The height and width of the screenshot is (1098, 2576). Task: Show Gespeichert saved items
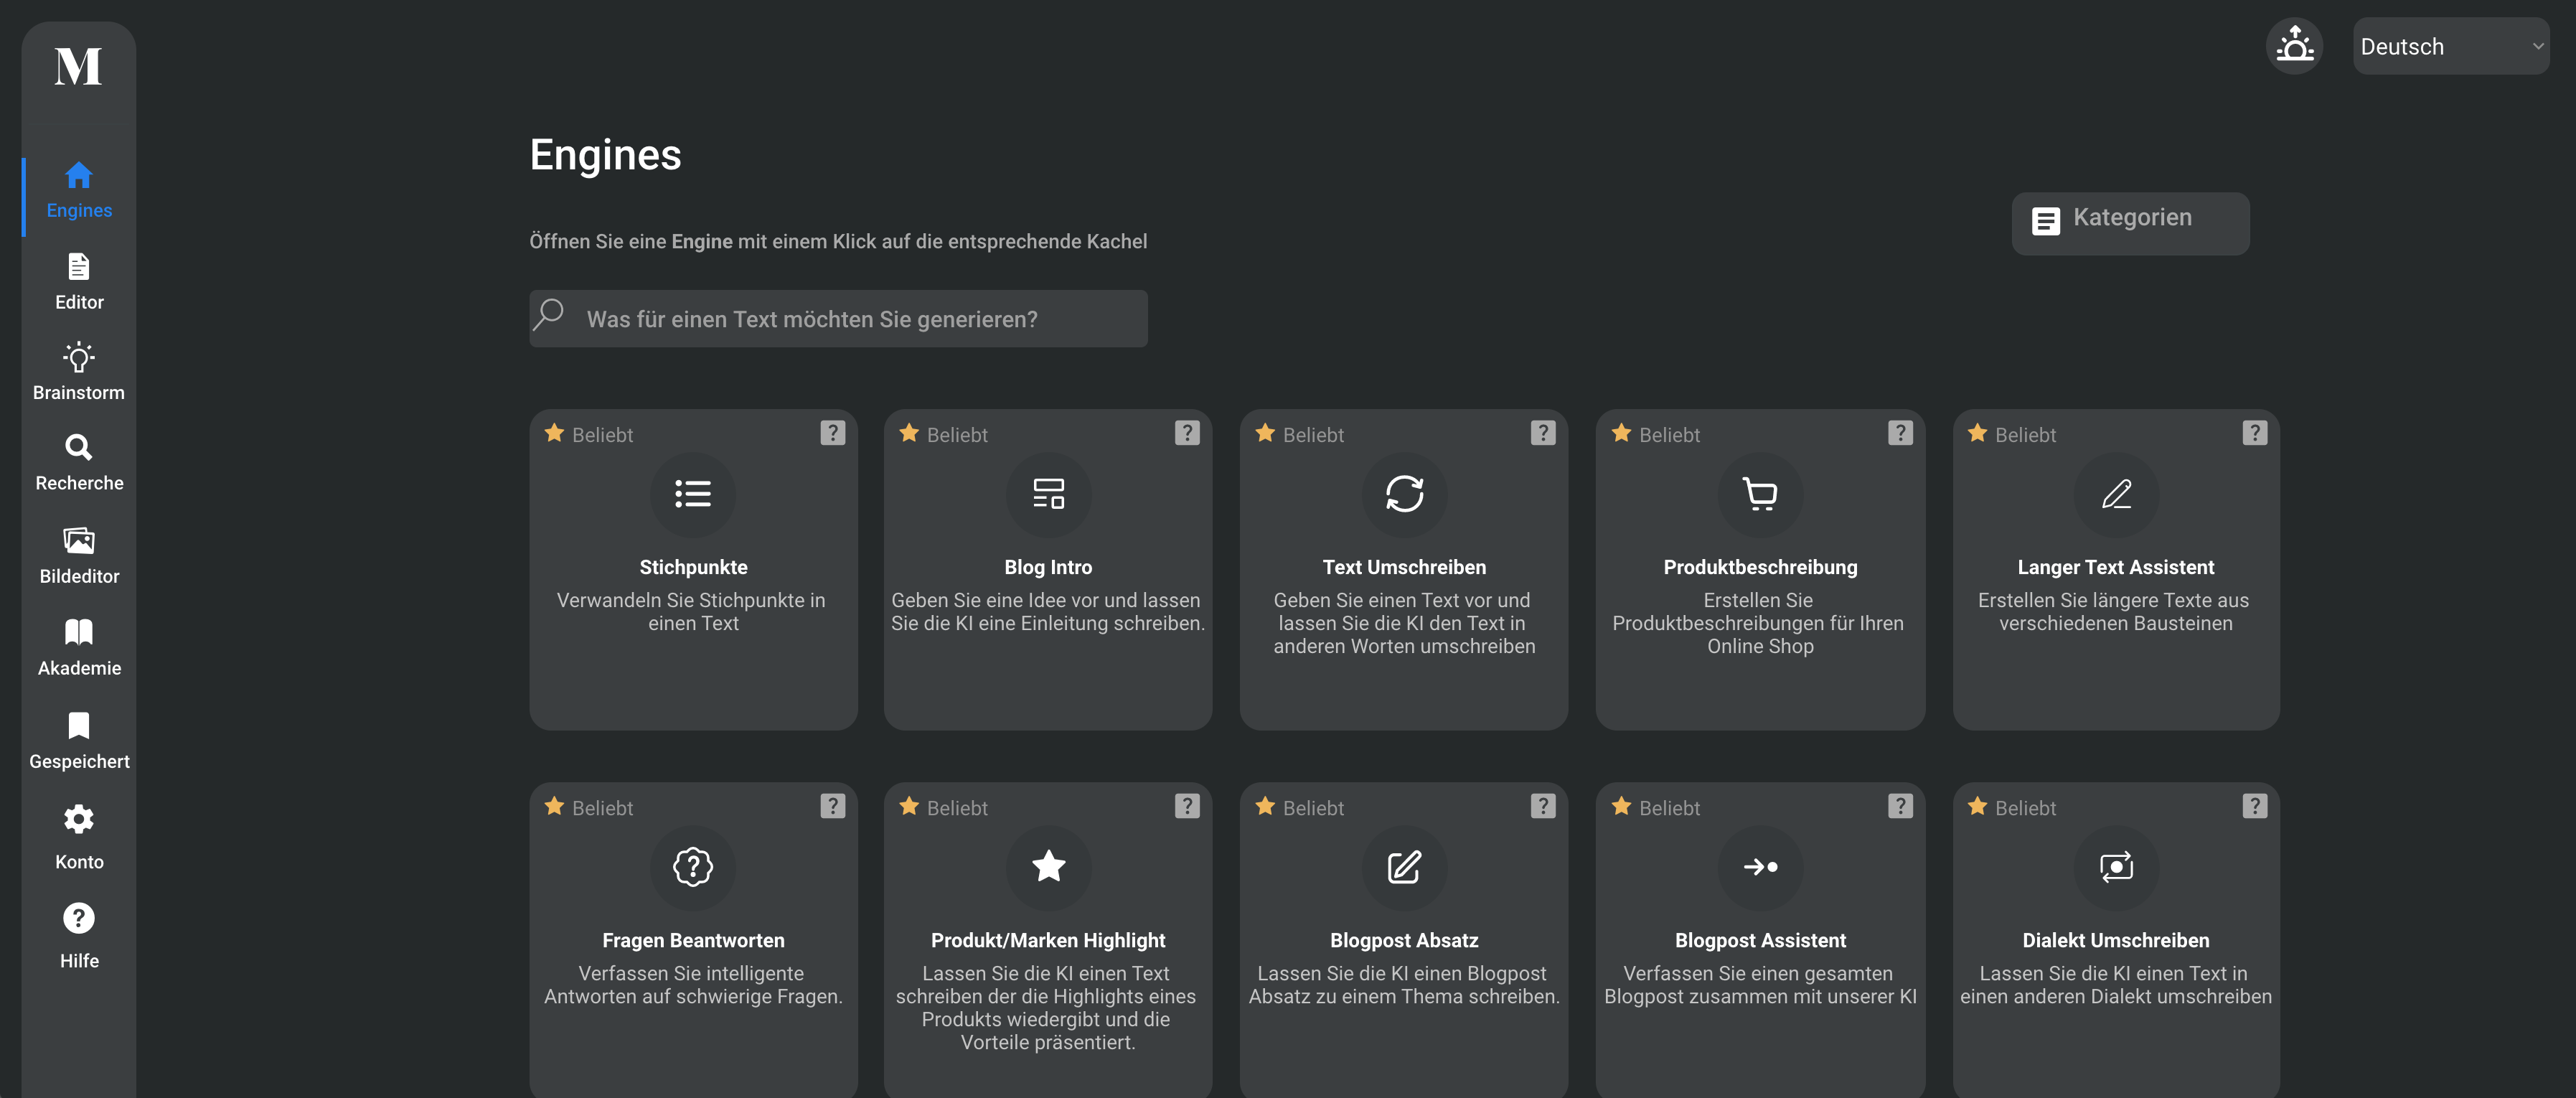point(79,741)
